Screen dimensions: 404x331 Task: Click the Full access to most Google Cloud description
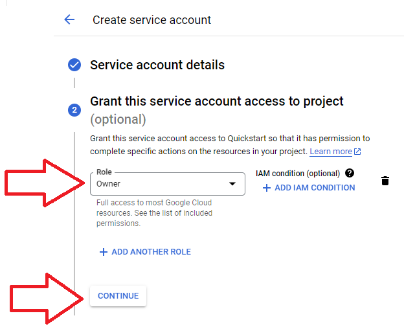coord(154,213)
